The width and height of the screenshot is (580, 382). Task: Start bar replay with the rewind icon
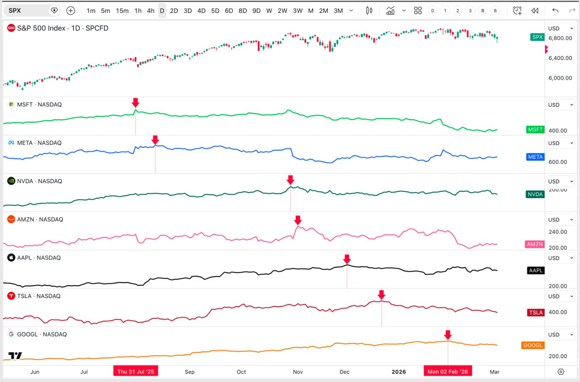click(535, 11)
